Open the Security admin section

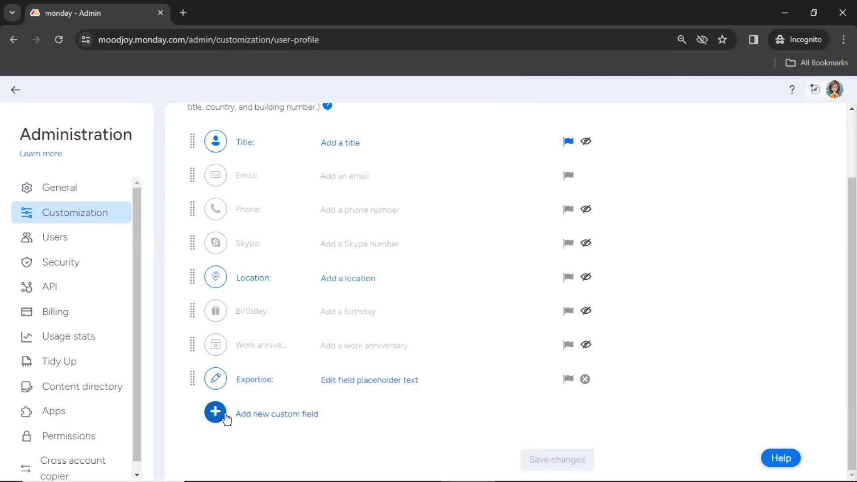pos(71,262)
